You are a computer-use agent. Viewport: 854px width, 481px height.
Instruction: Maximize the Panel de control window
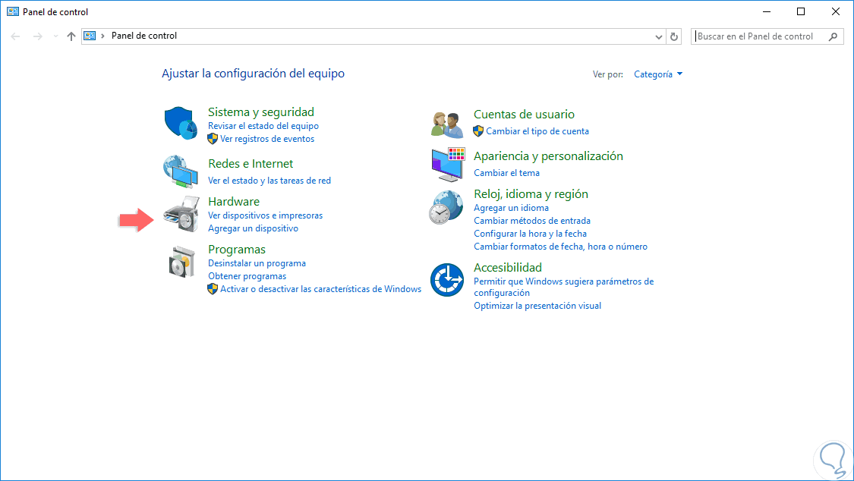point(801,11)
